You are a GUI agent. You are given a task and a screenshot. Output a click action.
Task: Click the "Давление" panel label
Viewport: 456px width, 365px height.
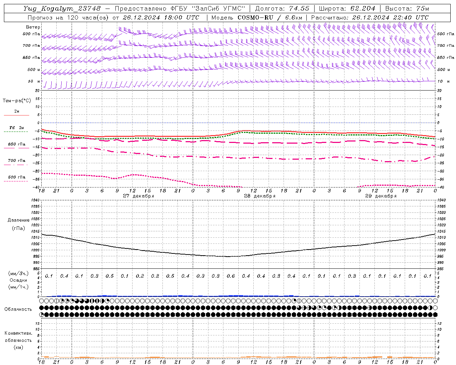19,220
